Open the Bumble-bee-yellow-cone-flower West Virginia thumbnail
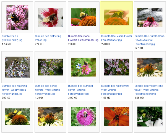The image size is (167, 134). pos(150,67)
